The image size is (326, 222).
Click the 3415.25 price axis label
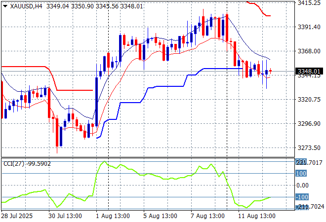click(x=309, y=3)
